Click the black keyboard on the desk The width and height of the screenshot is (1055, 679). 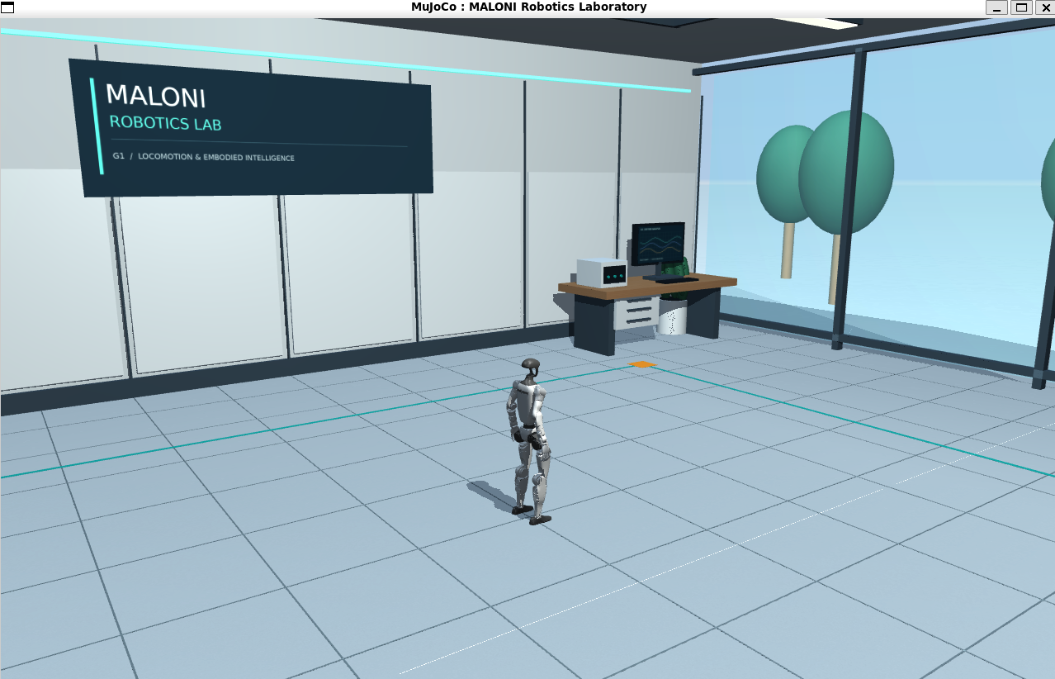point(676,279)
